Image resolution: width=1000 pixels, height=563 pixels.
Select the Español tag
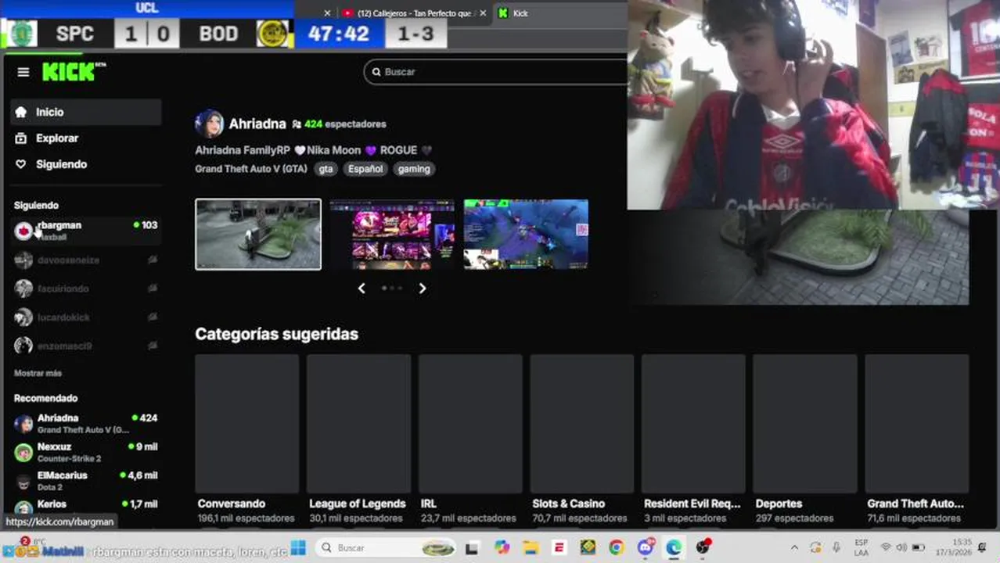365,169
